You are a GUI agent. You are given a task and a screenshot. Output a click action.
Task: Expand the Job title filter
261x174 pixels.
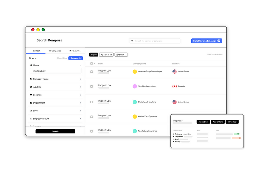tap(81, 87)
